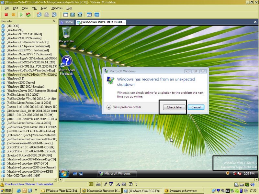Click the Vista show desktop quick launch icon
259x194 pixels.
click(x=75, y=174)
